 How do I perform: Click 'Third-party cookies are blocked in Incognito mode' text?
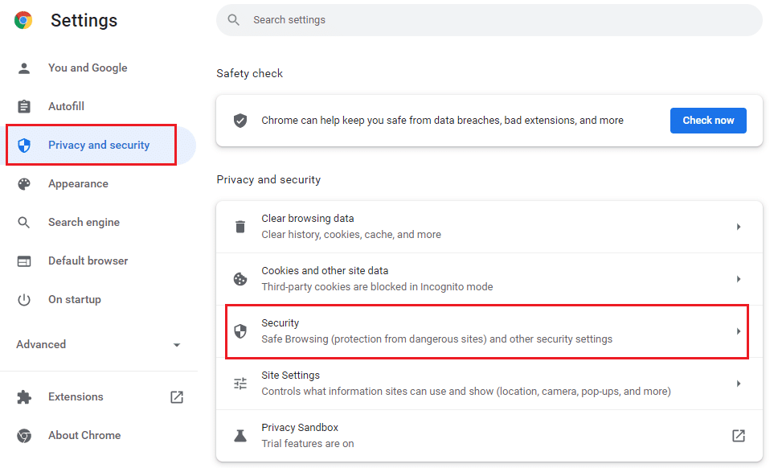tap(377, 287)
